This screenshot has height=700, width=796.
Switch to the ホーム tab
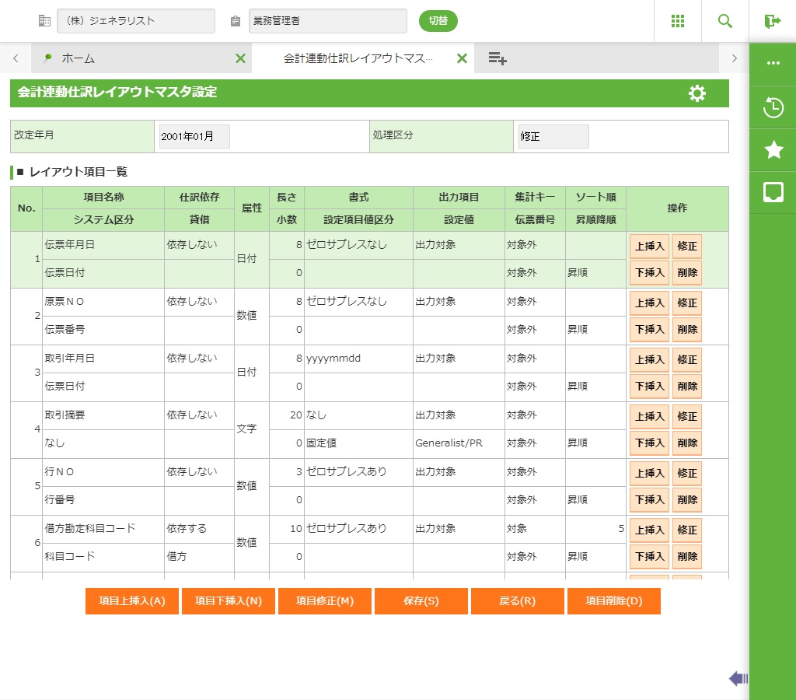click(x=78, y=58)
